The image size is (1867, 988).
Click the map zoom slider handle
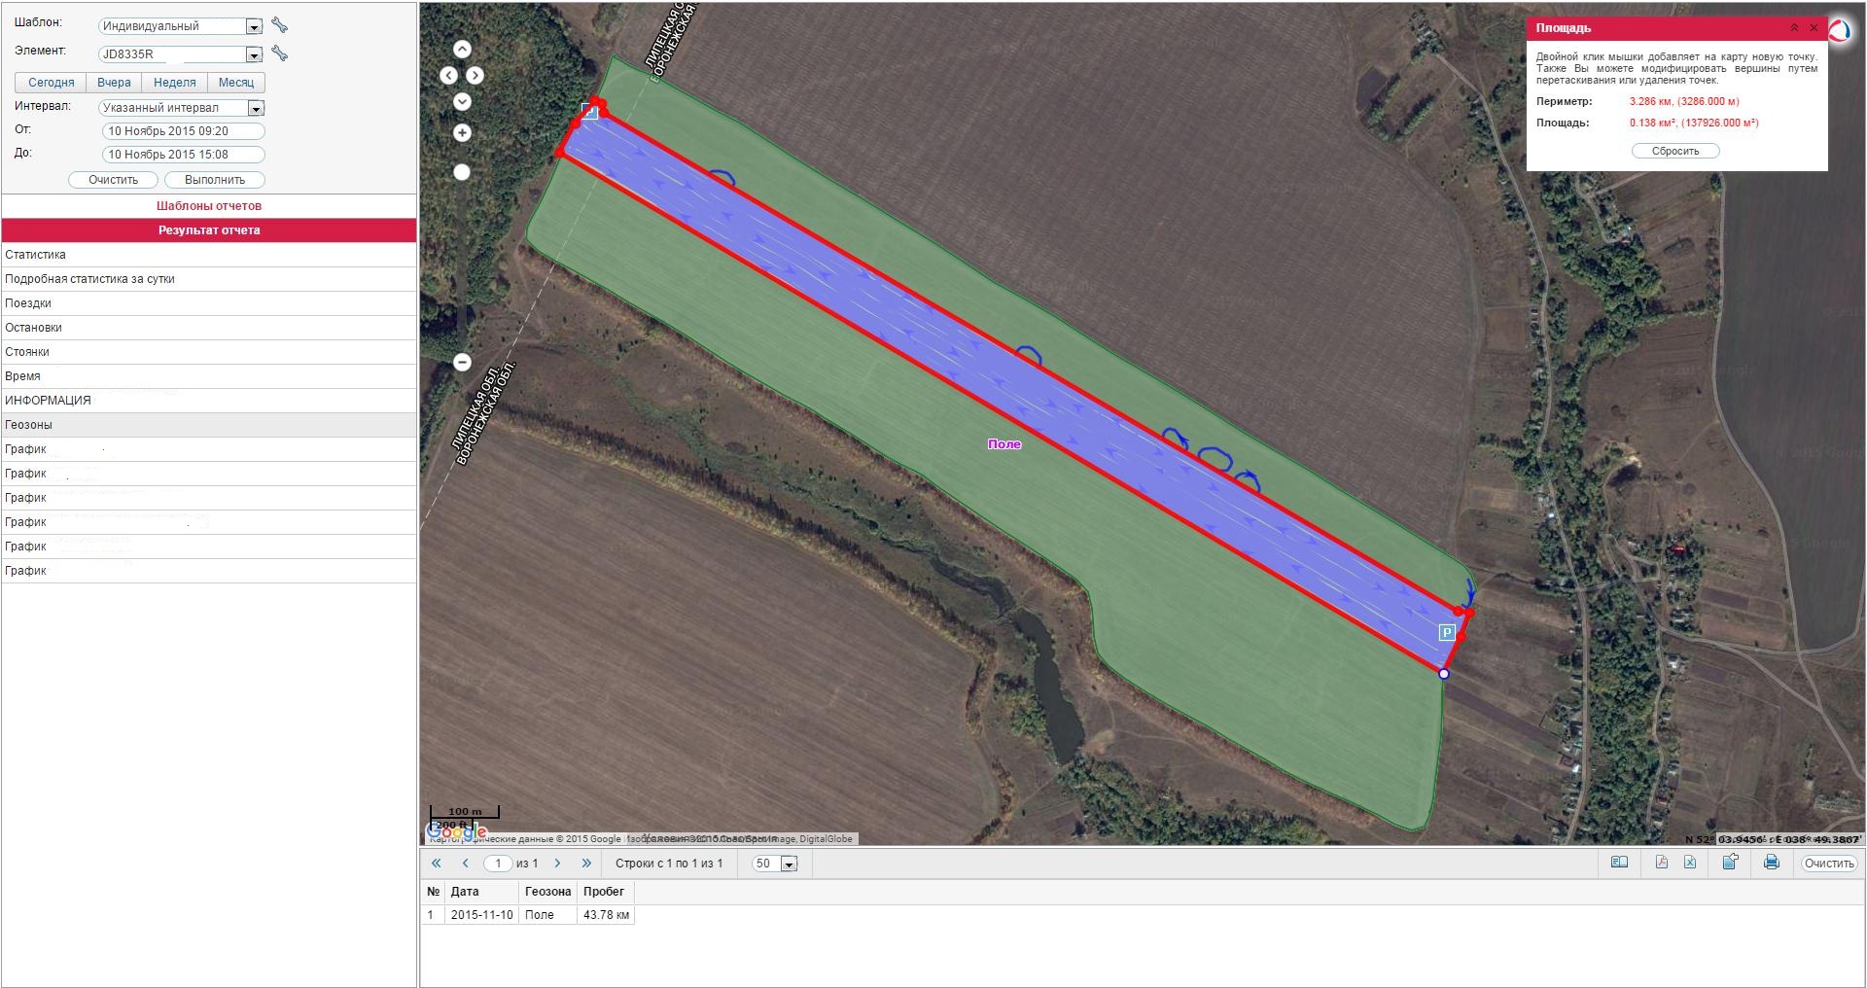click(462, 172)
